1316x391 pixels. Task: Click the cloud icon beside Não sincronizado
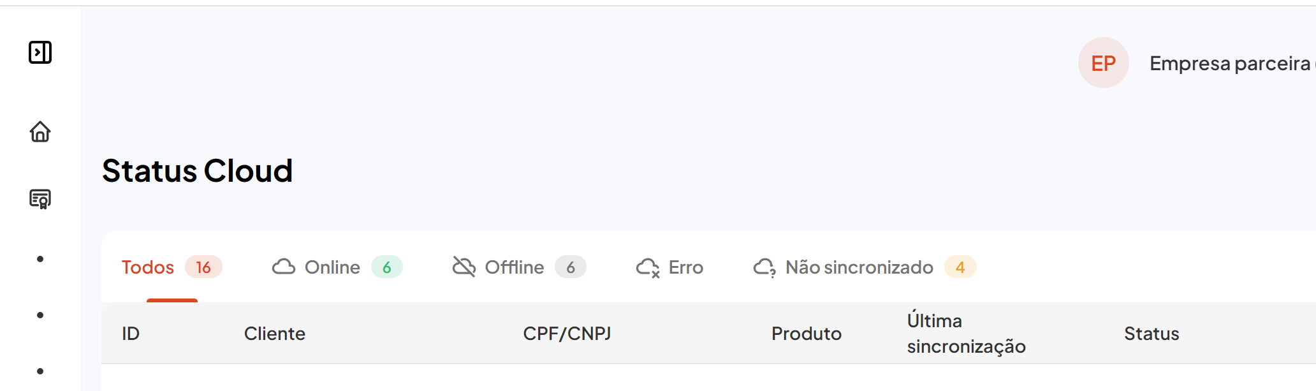764,267
